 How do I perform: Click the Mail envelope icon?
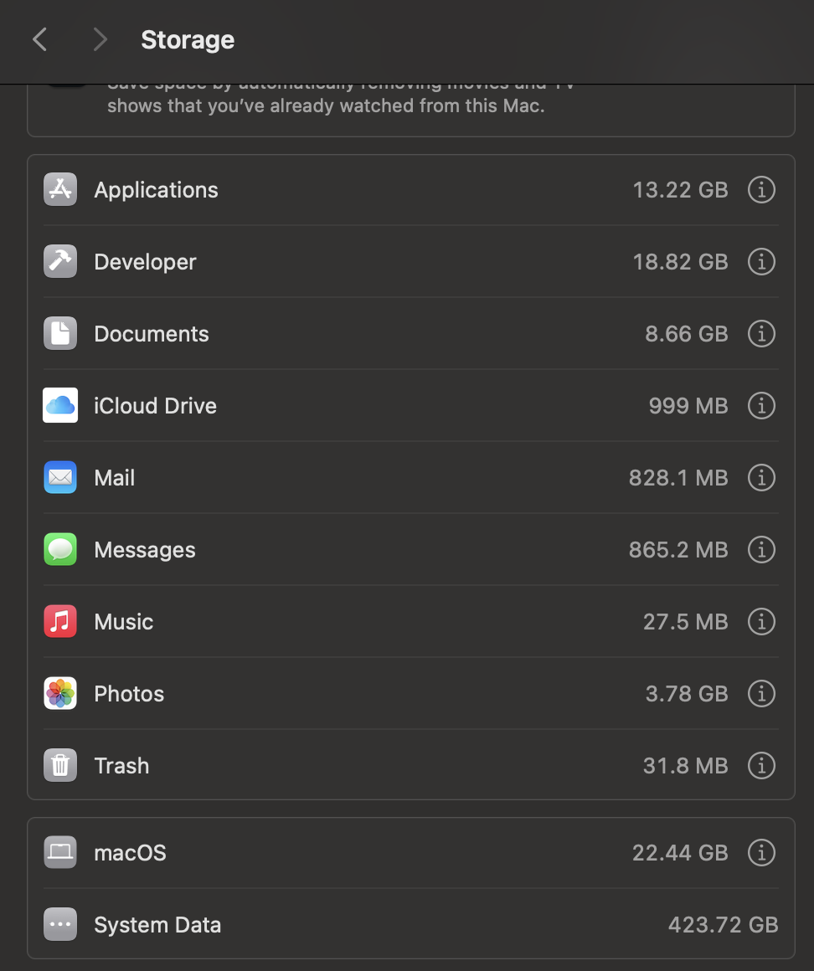(x=60, y=478)
